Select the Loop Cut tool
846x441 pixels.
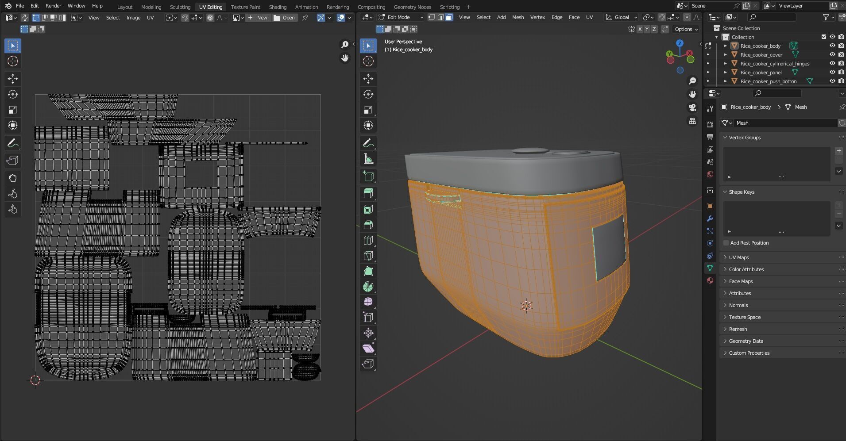click(x=368, y=240)
